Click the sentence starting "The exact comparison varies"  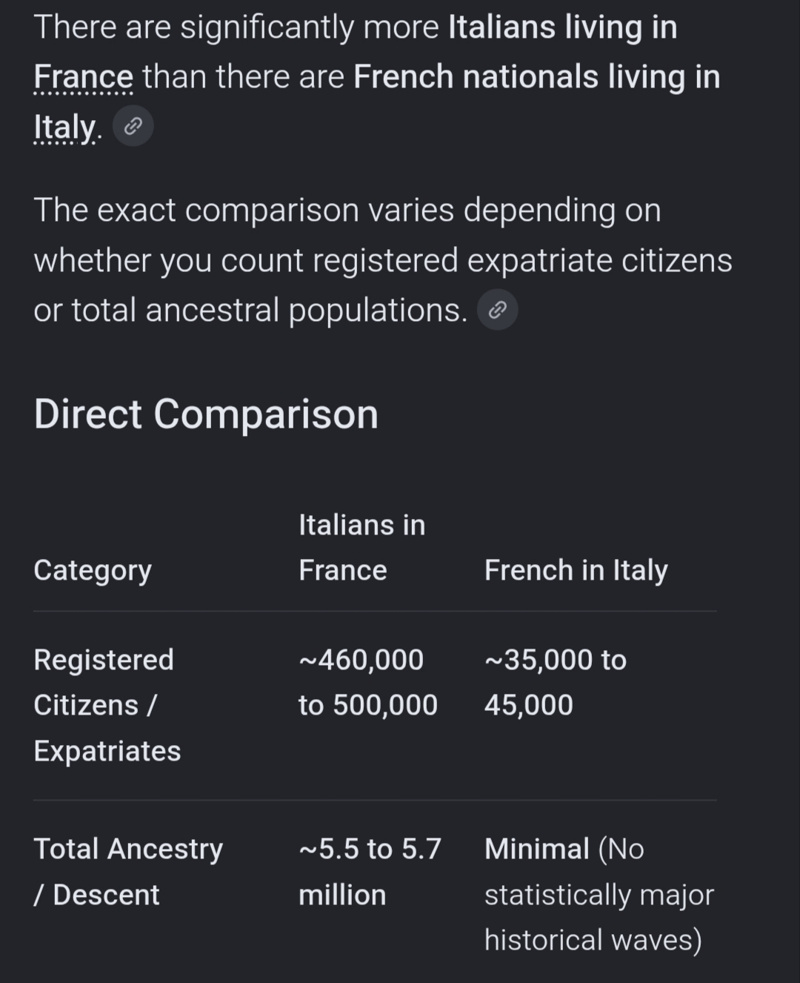click(x=383, y=260)
